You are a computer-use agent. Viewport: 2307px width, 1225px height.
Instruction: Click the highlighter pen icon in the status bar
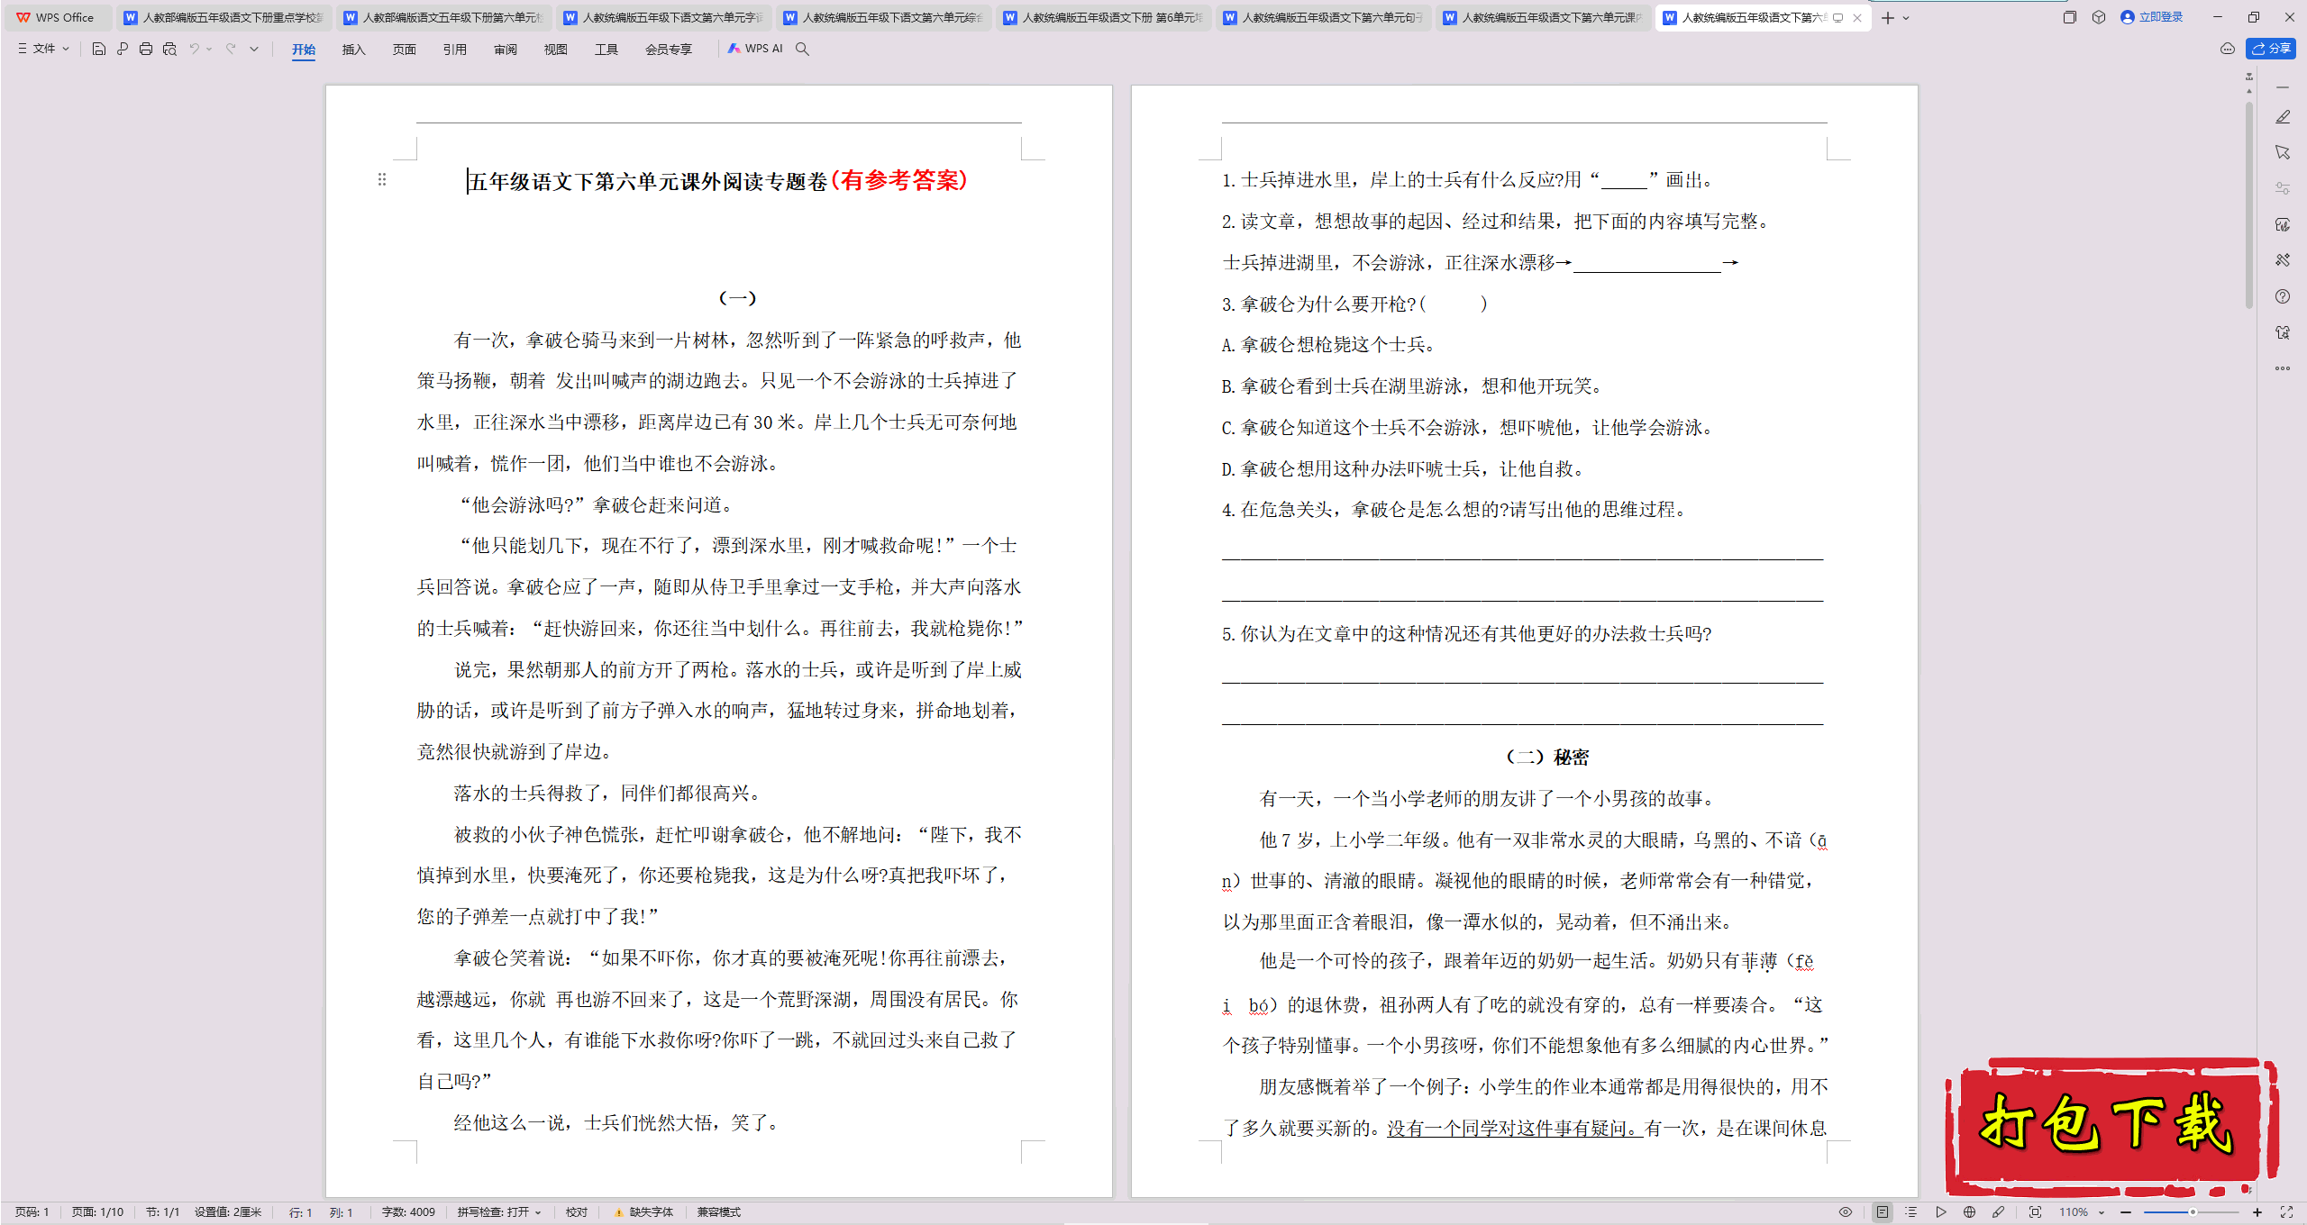point(1998,1212)
